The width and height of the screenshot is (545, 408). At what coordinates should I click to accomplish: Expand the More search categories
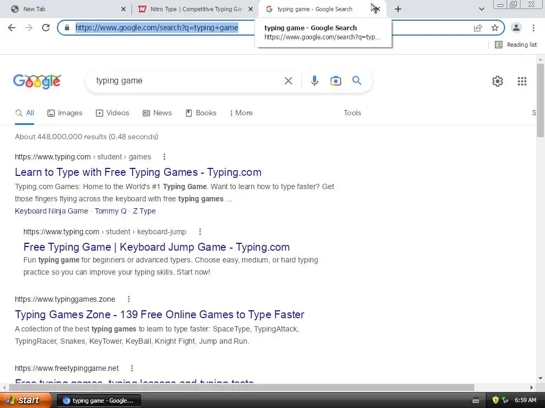(241, 113)
